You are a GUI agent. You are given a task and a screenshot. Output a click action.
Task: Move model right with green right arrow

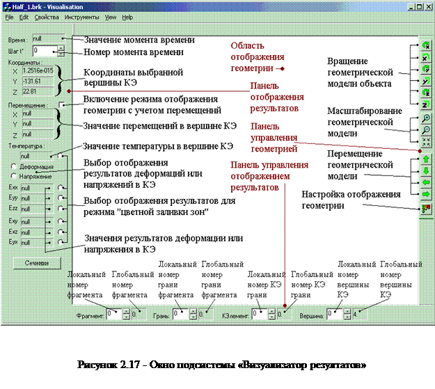426,194
